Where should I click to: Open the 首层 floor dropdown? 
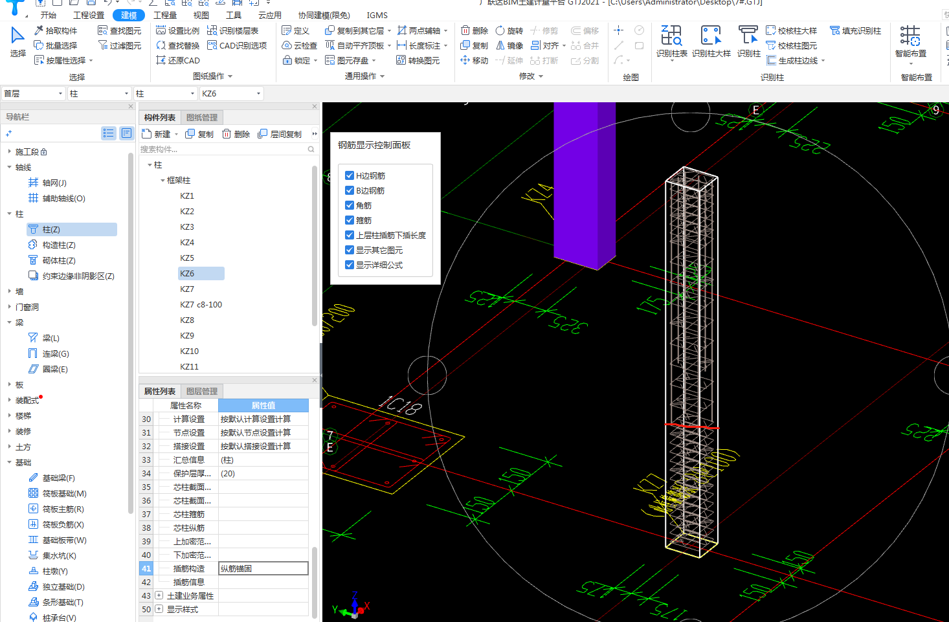[33, 94]
